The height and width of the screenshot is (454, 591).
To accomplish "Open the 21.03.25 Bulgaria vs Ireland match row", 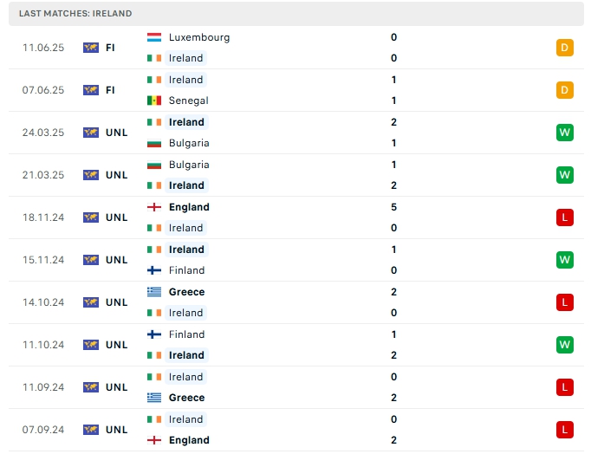I will click(x=296, y=175).
